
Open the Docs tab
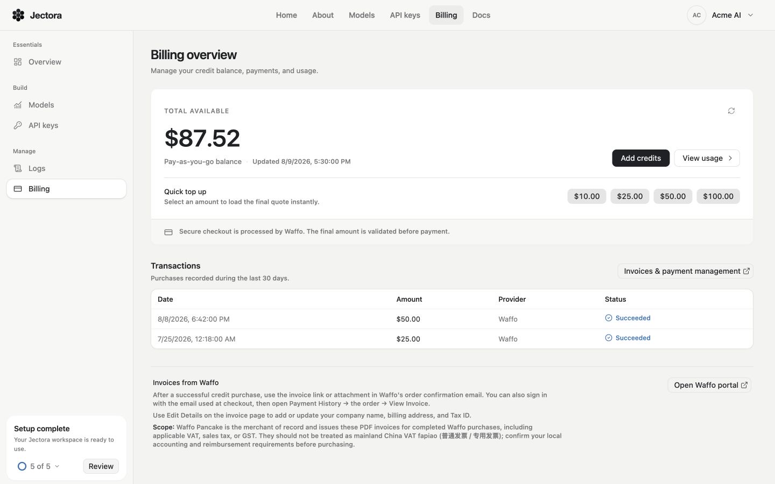(481, 15)
